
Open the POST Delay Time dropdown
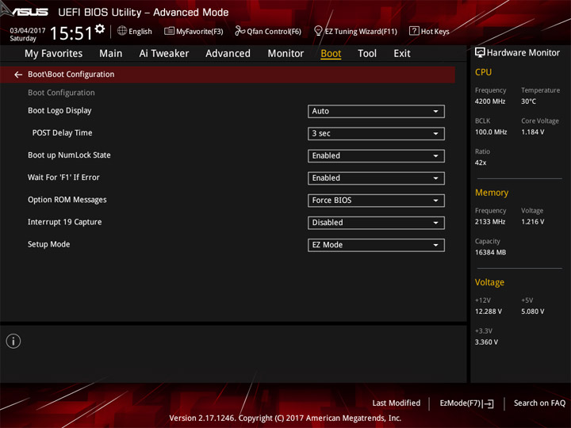[x=376, y=134]
